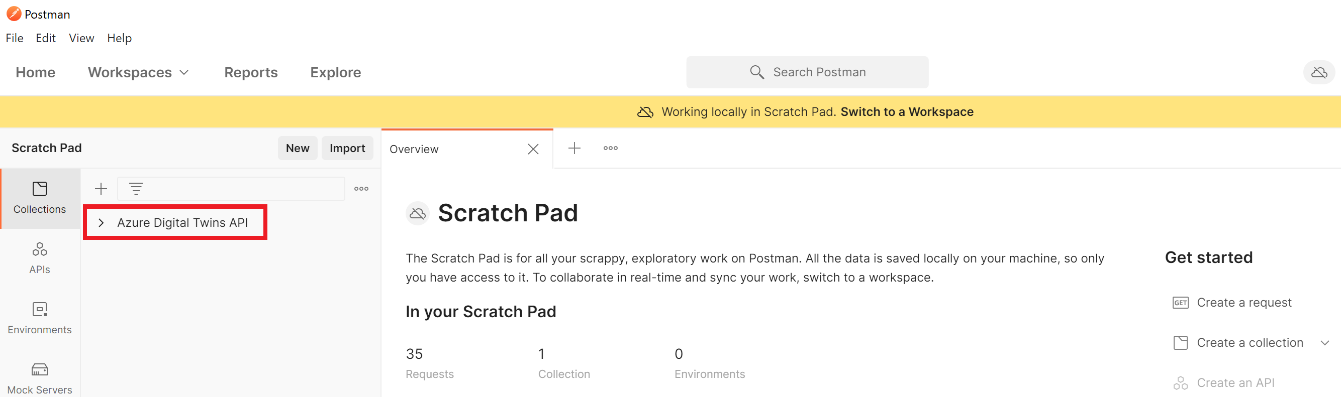The image size is (1341, 397).
Task: Click the collections filter input field
Action: click(231, 189)
